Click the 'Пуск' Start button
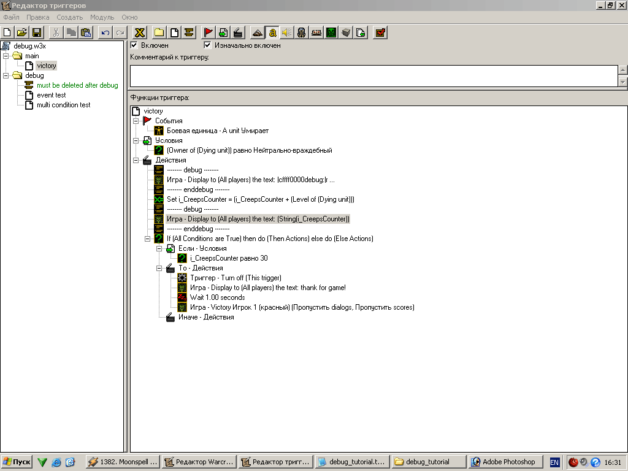The height and width of the screenshot is (471, 628). point(17,462)
